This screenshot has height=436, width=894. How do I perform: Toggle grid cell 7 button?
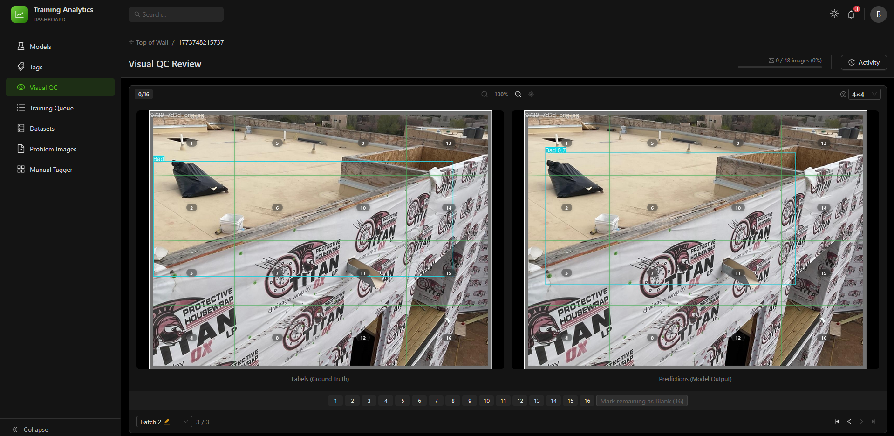tap(436, 401)
